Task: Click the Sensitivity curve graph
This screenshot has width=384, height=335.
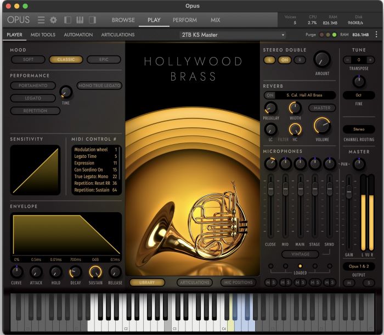Action: [35, 170]
